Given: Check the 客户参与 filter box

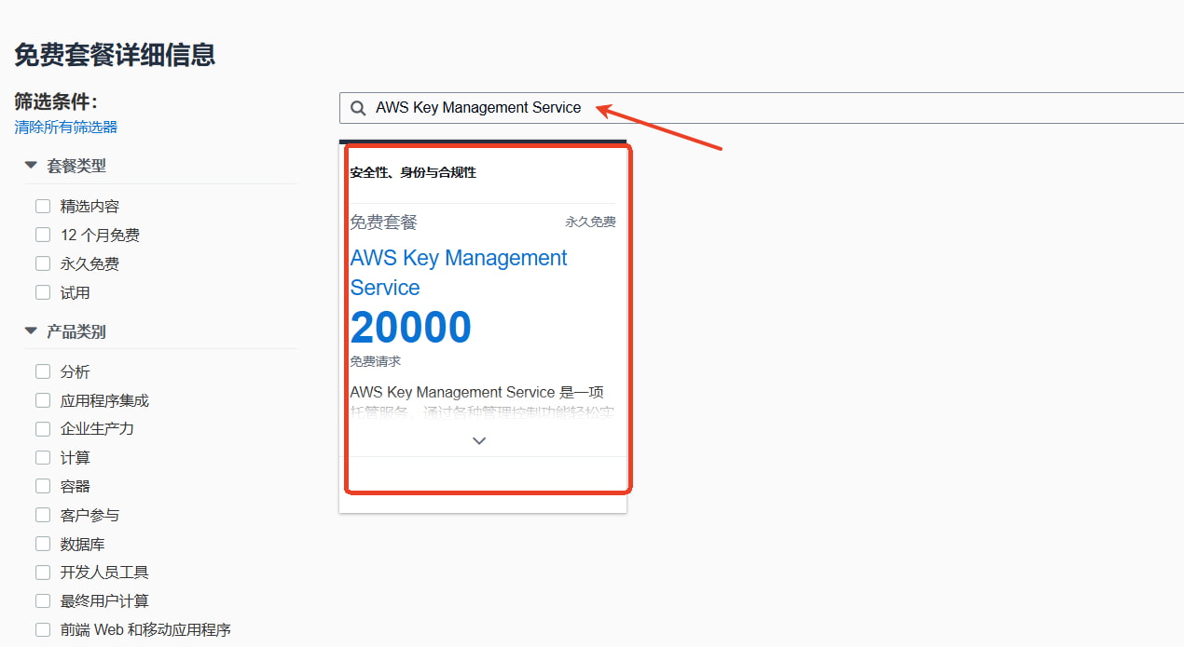Looking at the screenshot, I should [x=42, y=515].
